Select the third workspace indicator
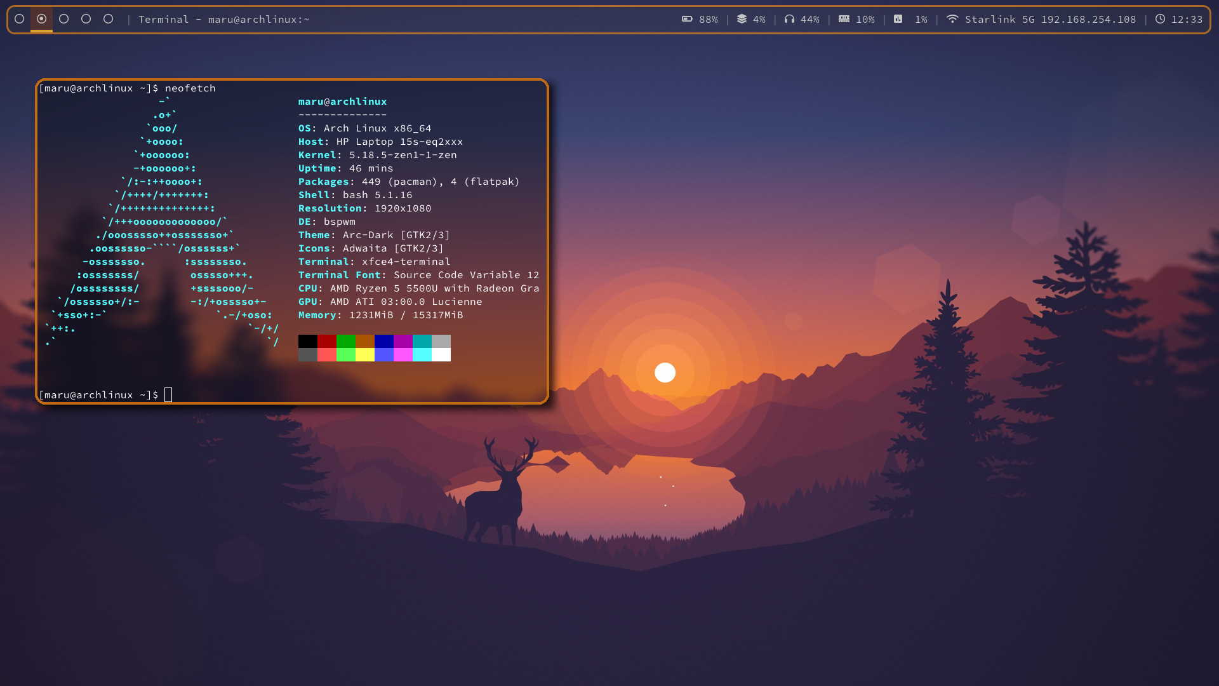Viewport: 1219px width, 686px height. point(63,19)
